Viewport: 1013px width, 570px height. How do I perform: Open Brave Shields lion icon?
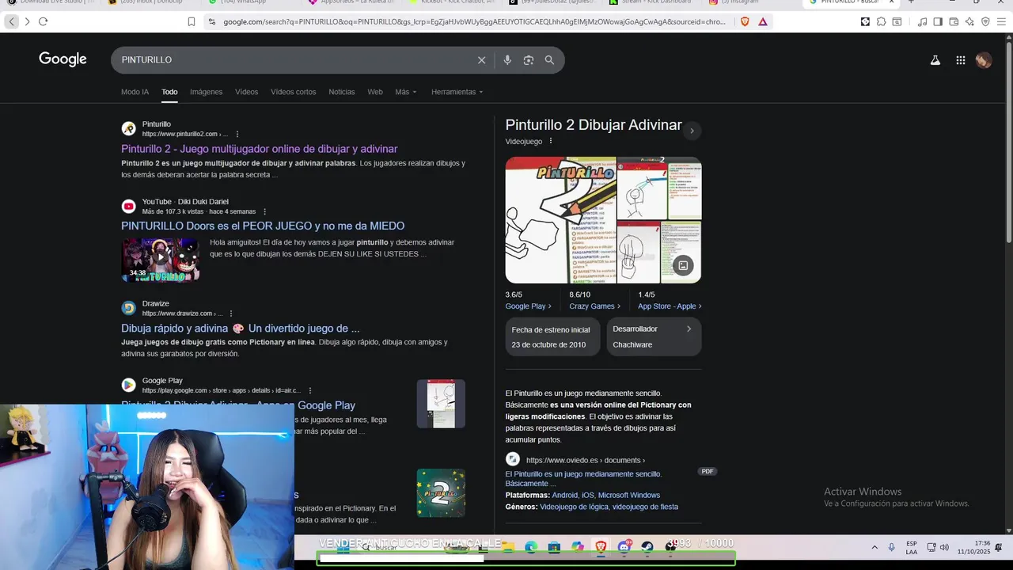[x=745, y=21]
